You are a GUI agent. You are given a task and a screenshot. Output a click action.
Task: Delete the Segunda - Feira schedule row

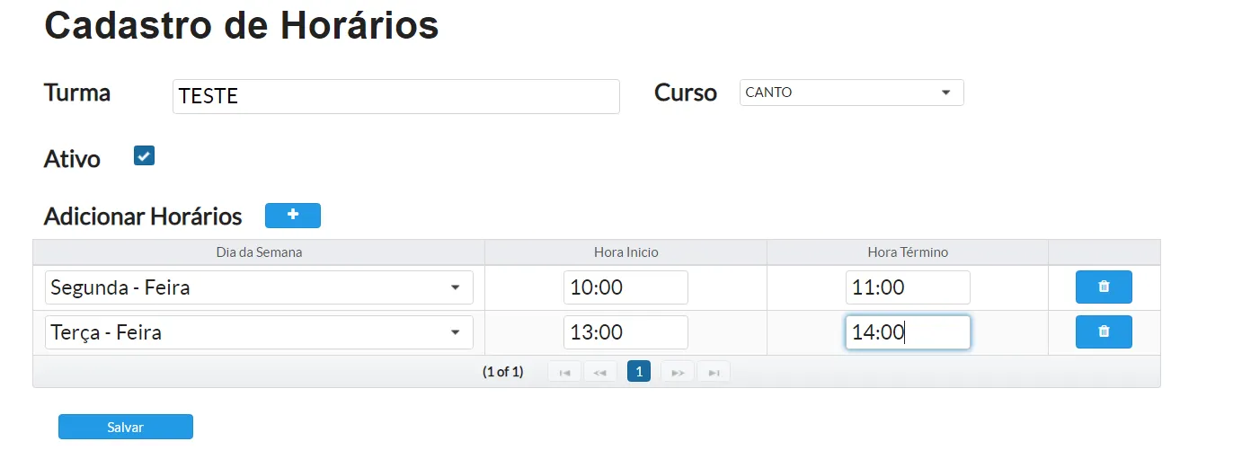1104,287
